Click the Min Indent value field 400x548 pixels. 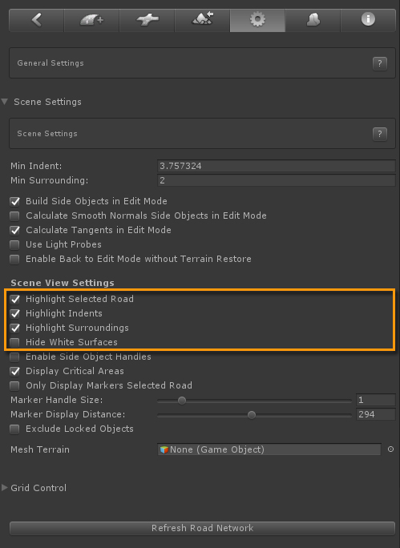point(277,166)
